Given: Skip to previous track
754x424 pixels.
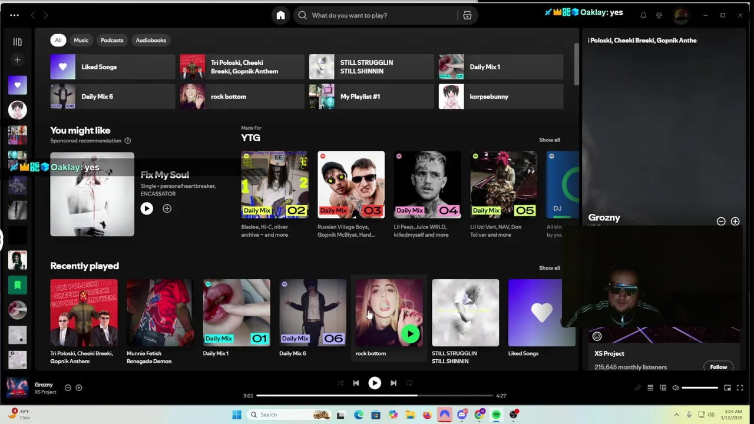Looking at the screenshot, I should [356, 383].
